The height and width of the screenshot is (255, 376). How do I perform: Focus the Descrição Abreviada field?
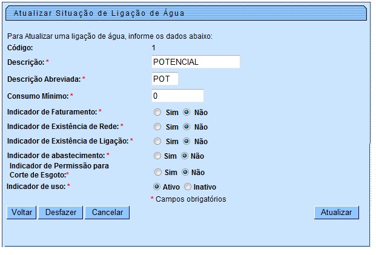click(165, 79)
